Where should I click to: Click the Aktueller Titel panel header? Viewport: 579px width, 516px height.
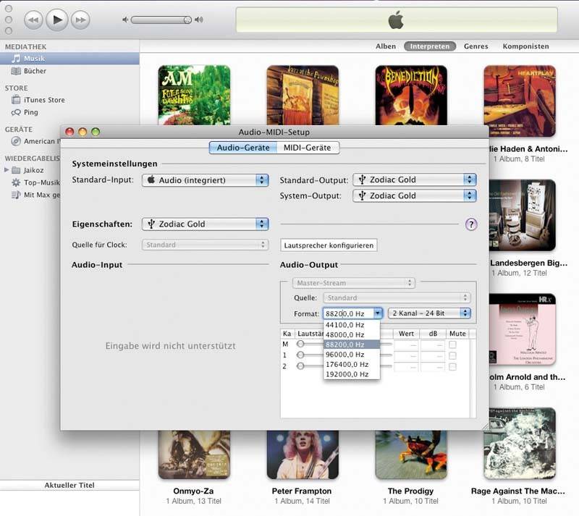[69, 485]
